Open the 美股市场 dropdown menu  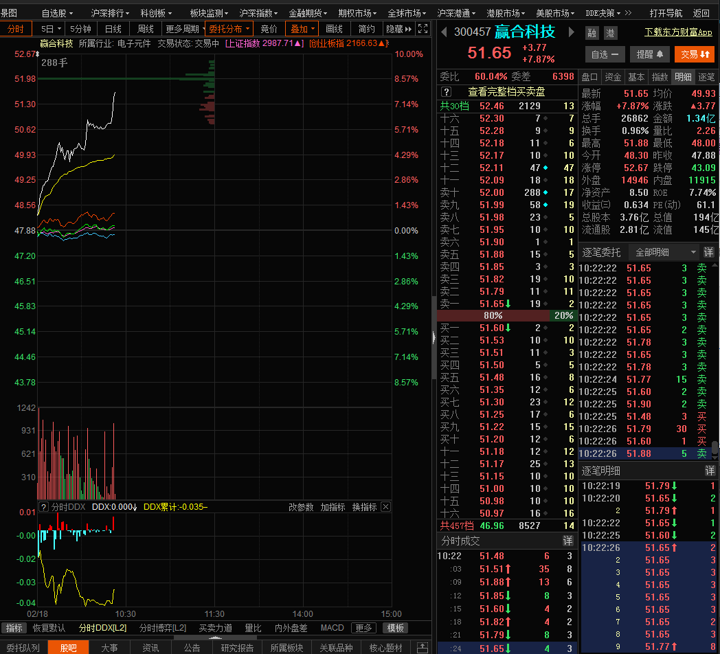click(555, 13)
